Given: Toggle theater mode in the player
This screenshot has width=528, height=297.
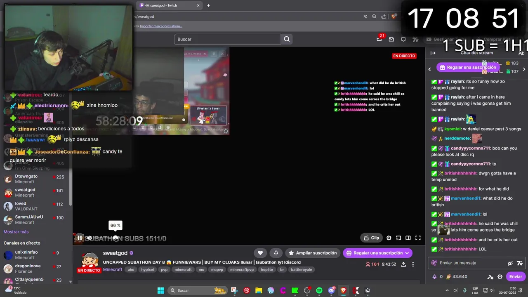Looking at the screenshot, I should click(x=408, y=238).
